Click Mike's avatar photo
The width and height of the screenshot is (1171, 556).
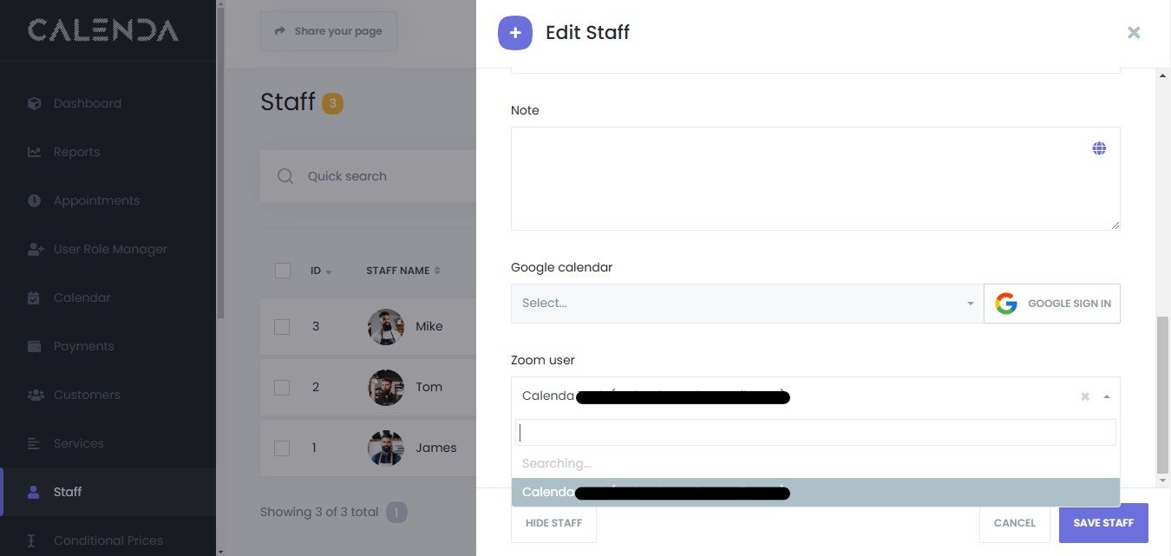coord(385,327)
